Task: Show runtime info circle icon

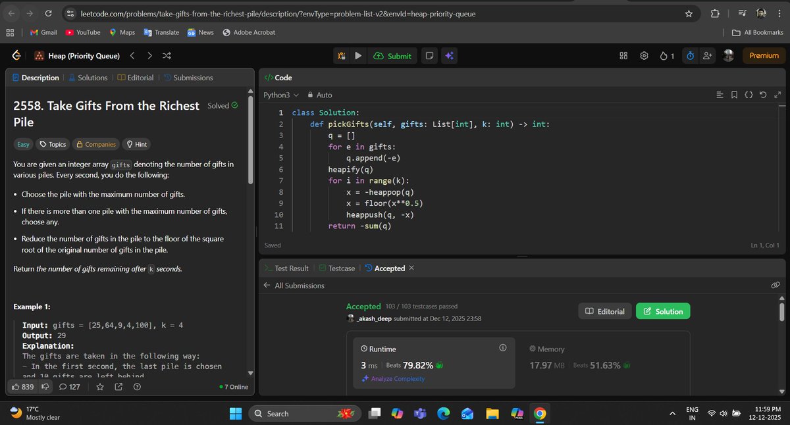Action: [x=502, y=347]
